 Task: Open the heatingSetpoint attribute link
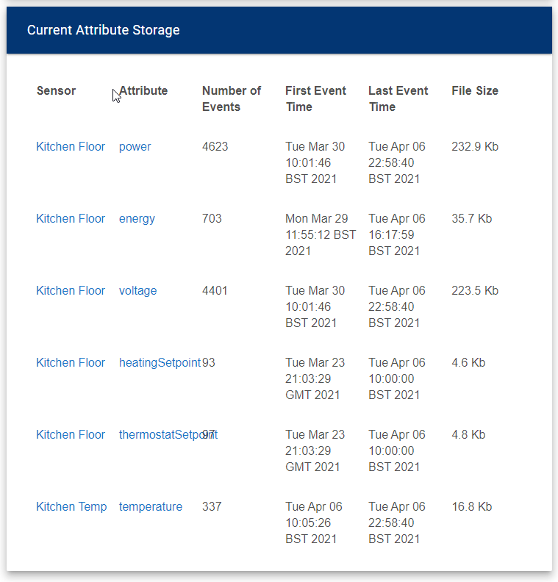point(159,362)
